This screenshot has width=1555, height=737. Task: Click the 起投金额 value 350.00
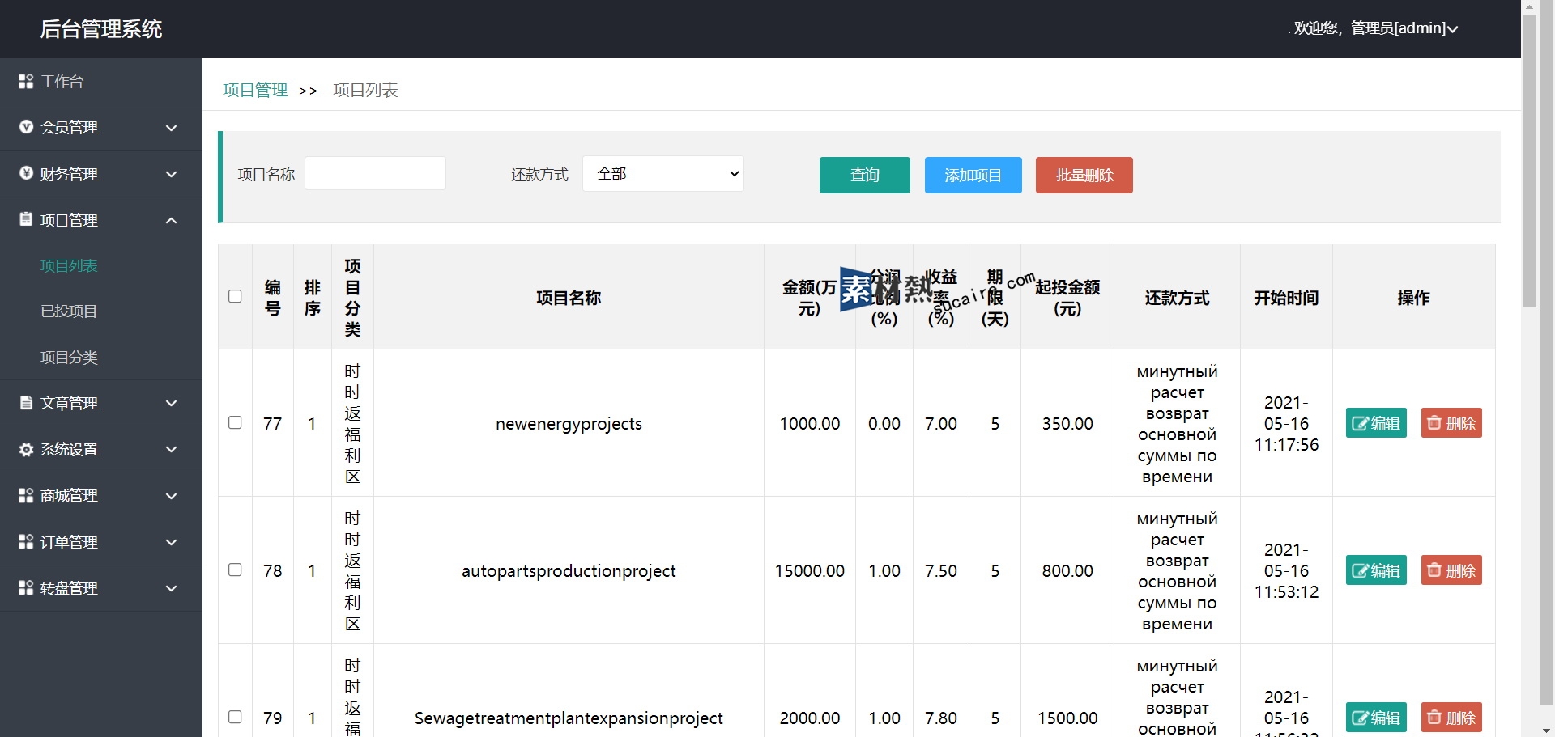click(1067, 424)
